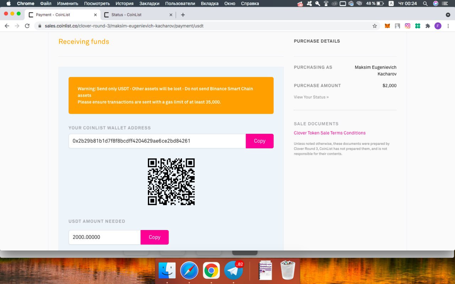Screen dimensions: 455x284
Task: Bookmark this page with the star icon
Action: coord(375,26)
